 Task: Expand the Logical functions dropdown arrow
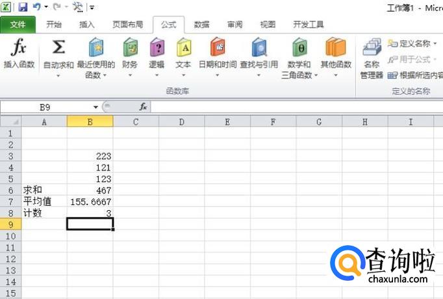tap(157, 75)
